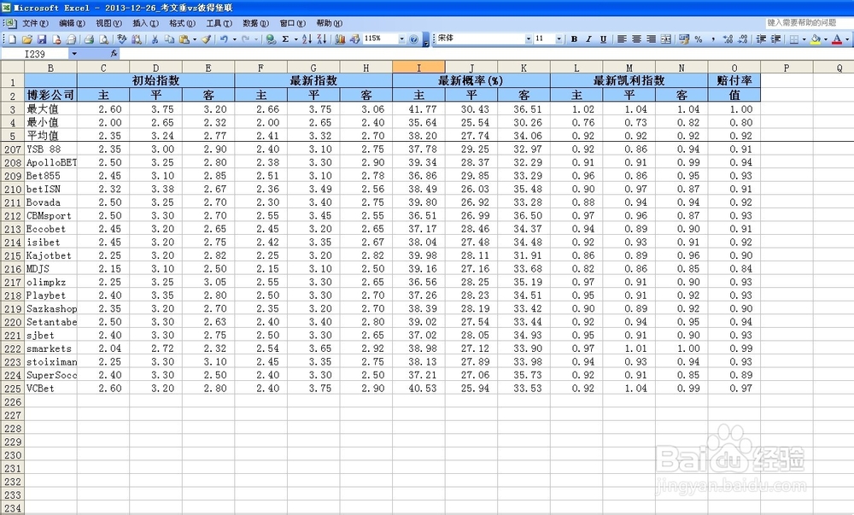Copy the selected cells
This screenshot has width=854, height=515.
tap(169, 39)
